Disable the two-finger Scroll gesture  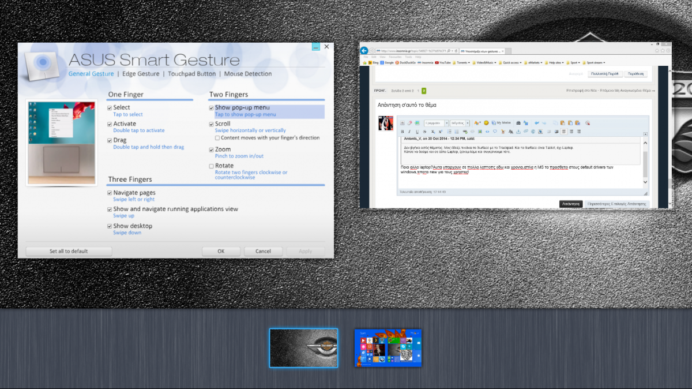211,124
